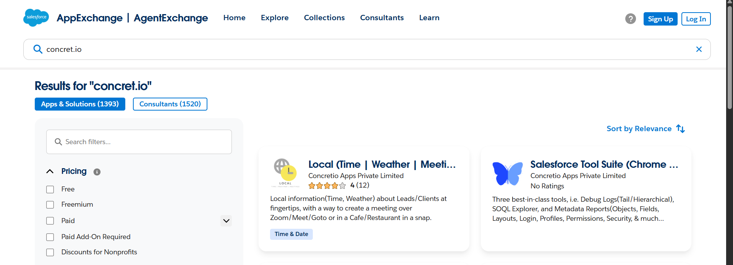Screen dimensions: 733x265
Task: Check the Freemium pricing checkbox
Action: pyautogui.click(x=50, y=205)
